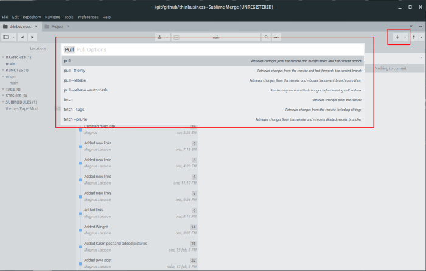Collapse the SUBMODULES section
The height and width of the screenshot is (271, 426).
(3, 102)
